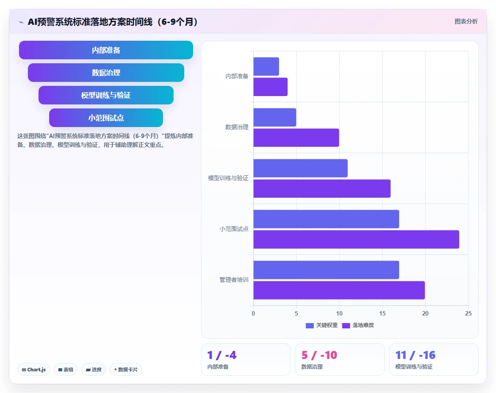Select the 数据治理 funnel stage
Image resolution: width=496 pixels, height=393 pixels.
pyautogui.click(x=106, y=73)
